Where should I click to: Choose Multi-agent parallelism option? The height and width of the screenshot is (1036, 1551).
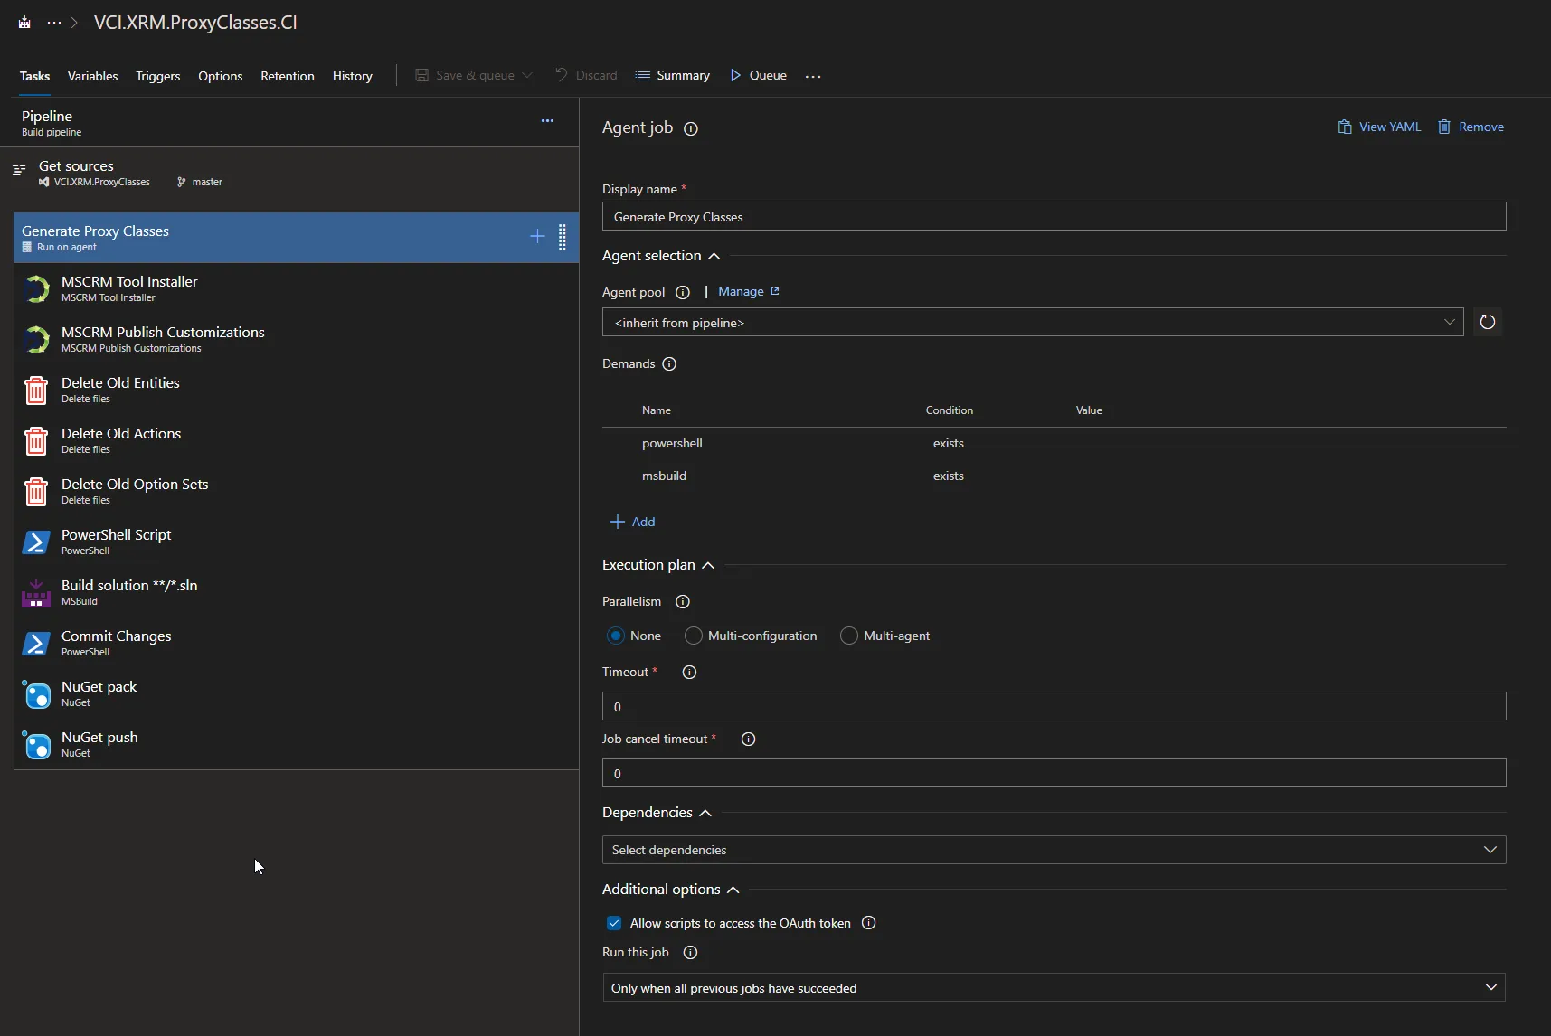click(x=849, y=636)
